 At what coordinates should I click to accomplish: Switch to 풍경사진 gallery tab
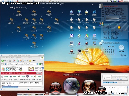point(16,80)
